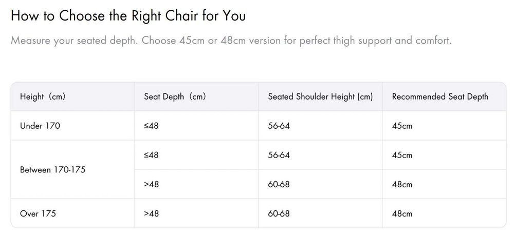
Task: Click ≤48 seat depth in Between 170-175 row
Action: (x=151, y=155)
